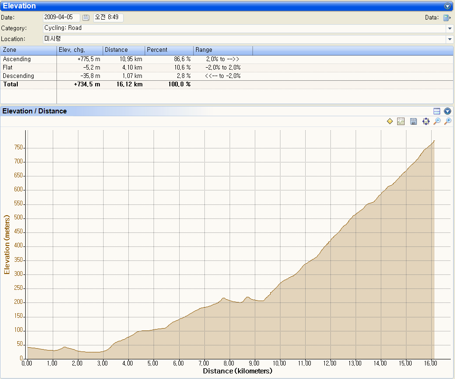The height and width of the screenshot is (379, 455).
Task: Click the yellow diamond marker icon
Action: pos(390,121)
